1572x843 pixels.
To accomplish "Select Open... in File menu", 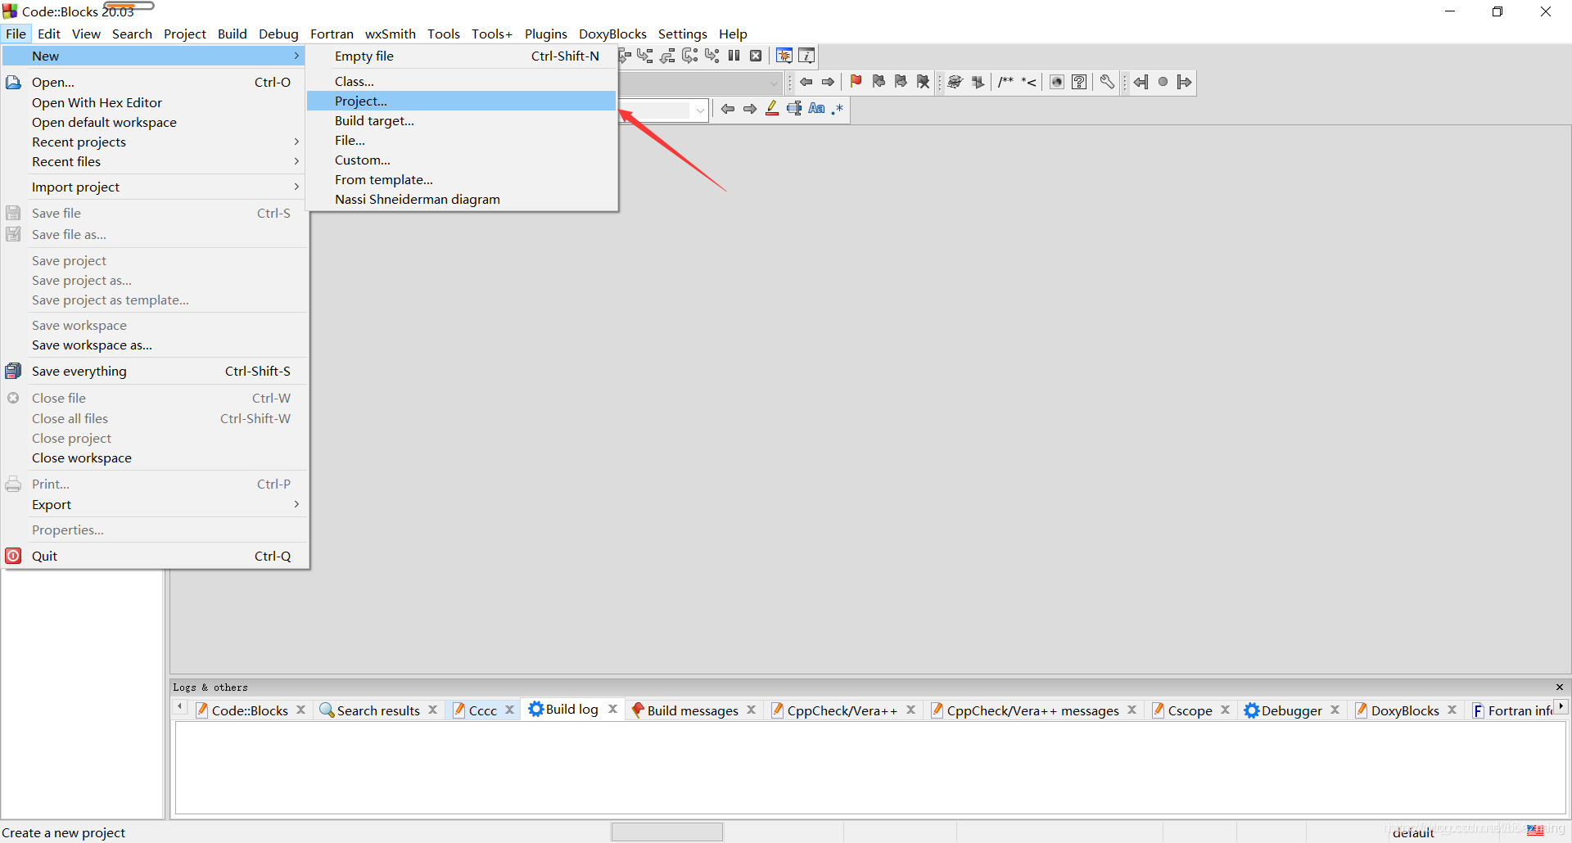I will 156,82.
